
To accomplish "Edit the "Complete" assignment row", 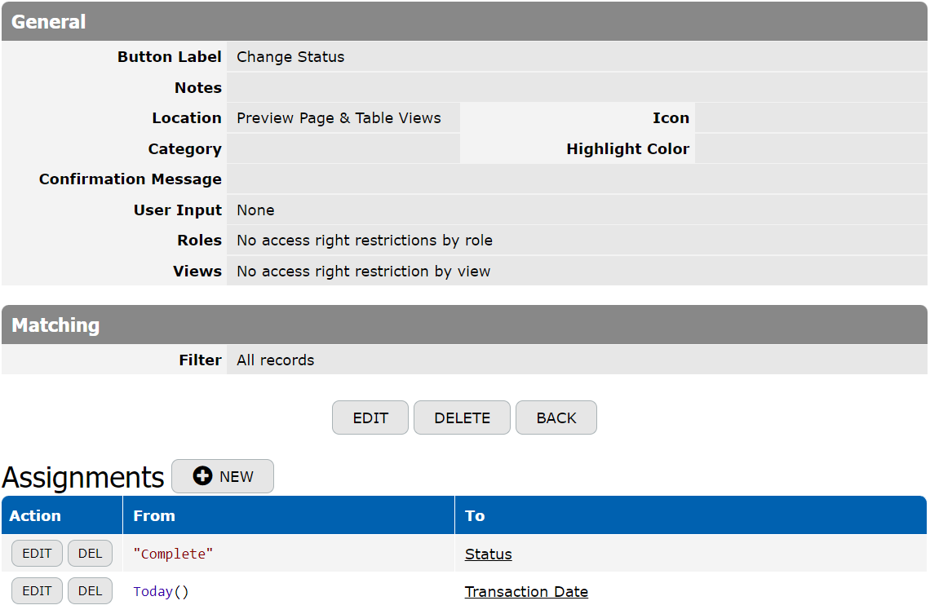I will click(x=37, y=554).
